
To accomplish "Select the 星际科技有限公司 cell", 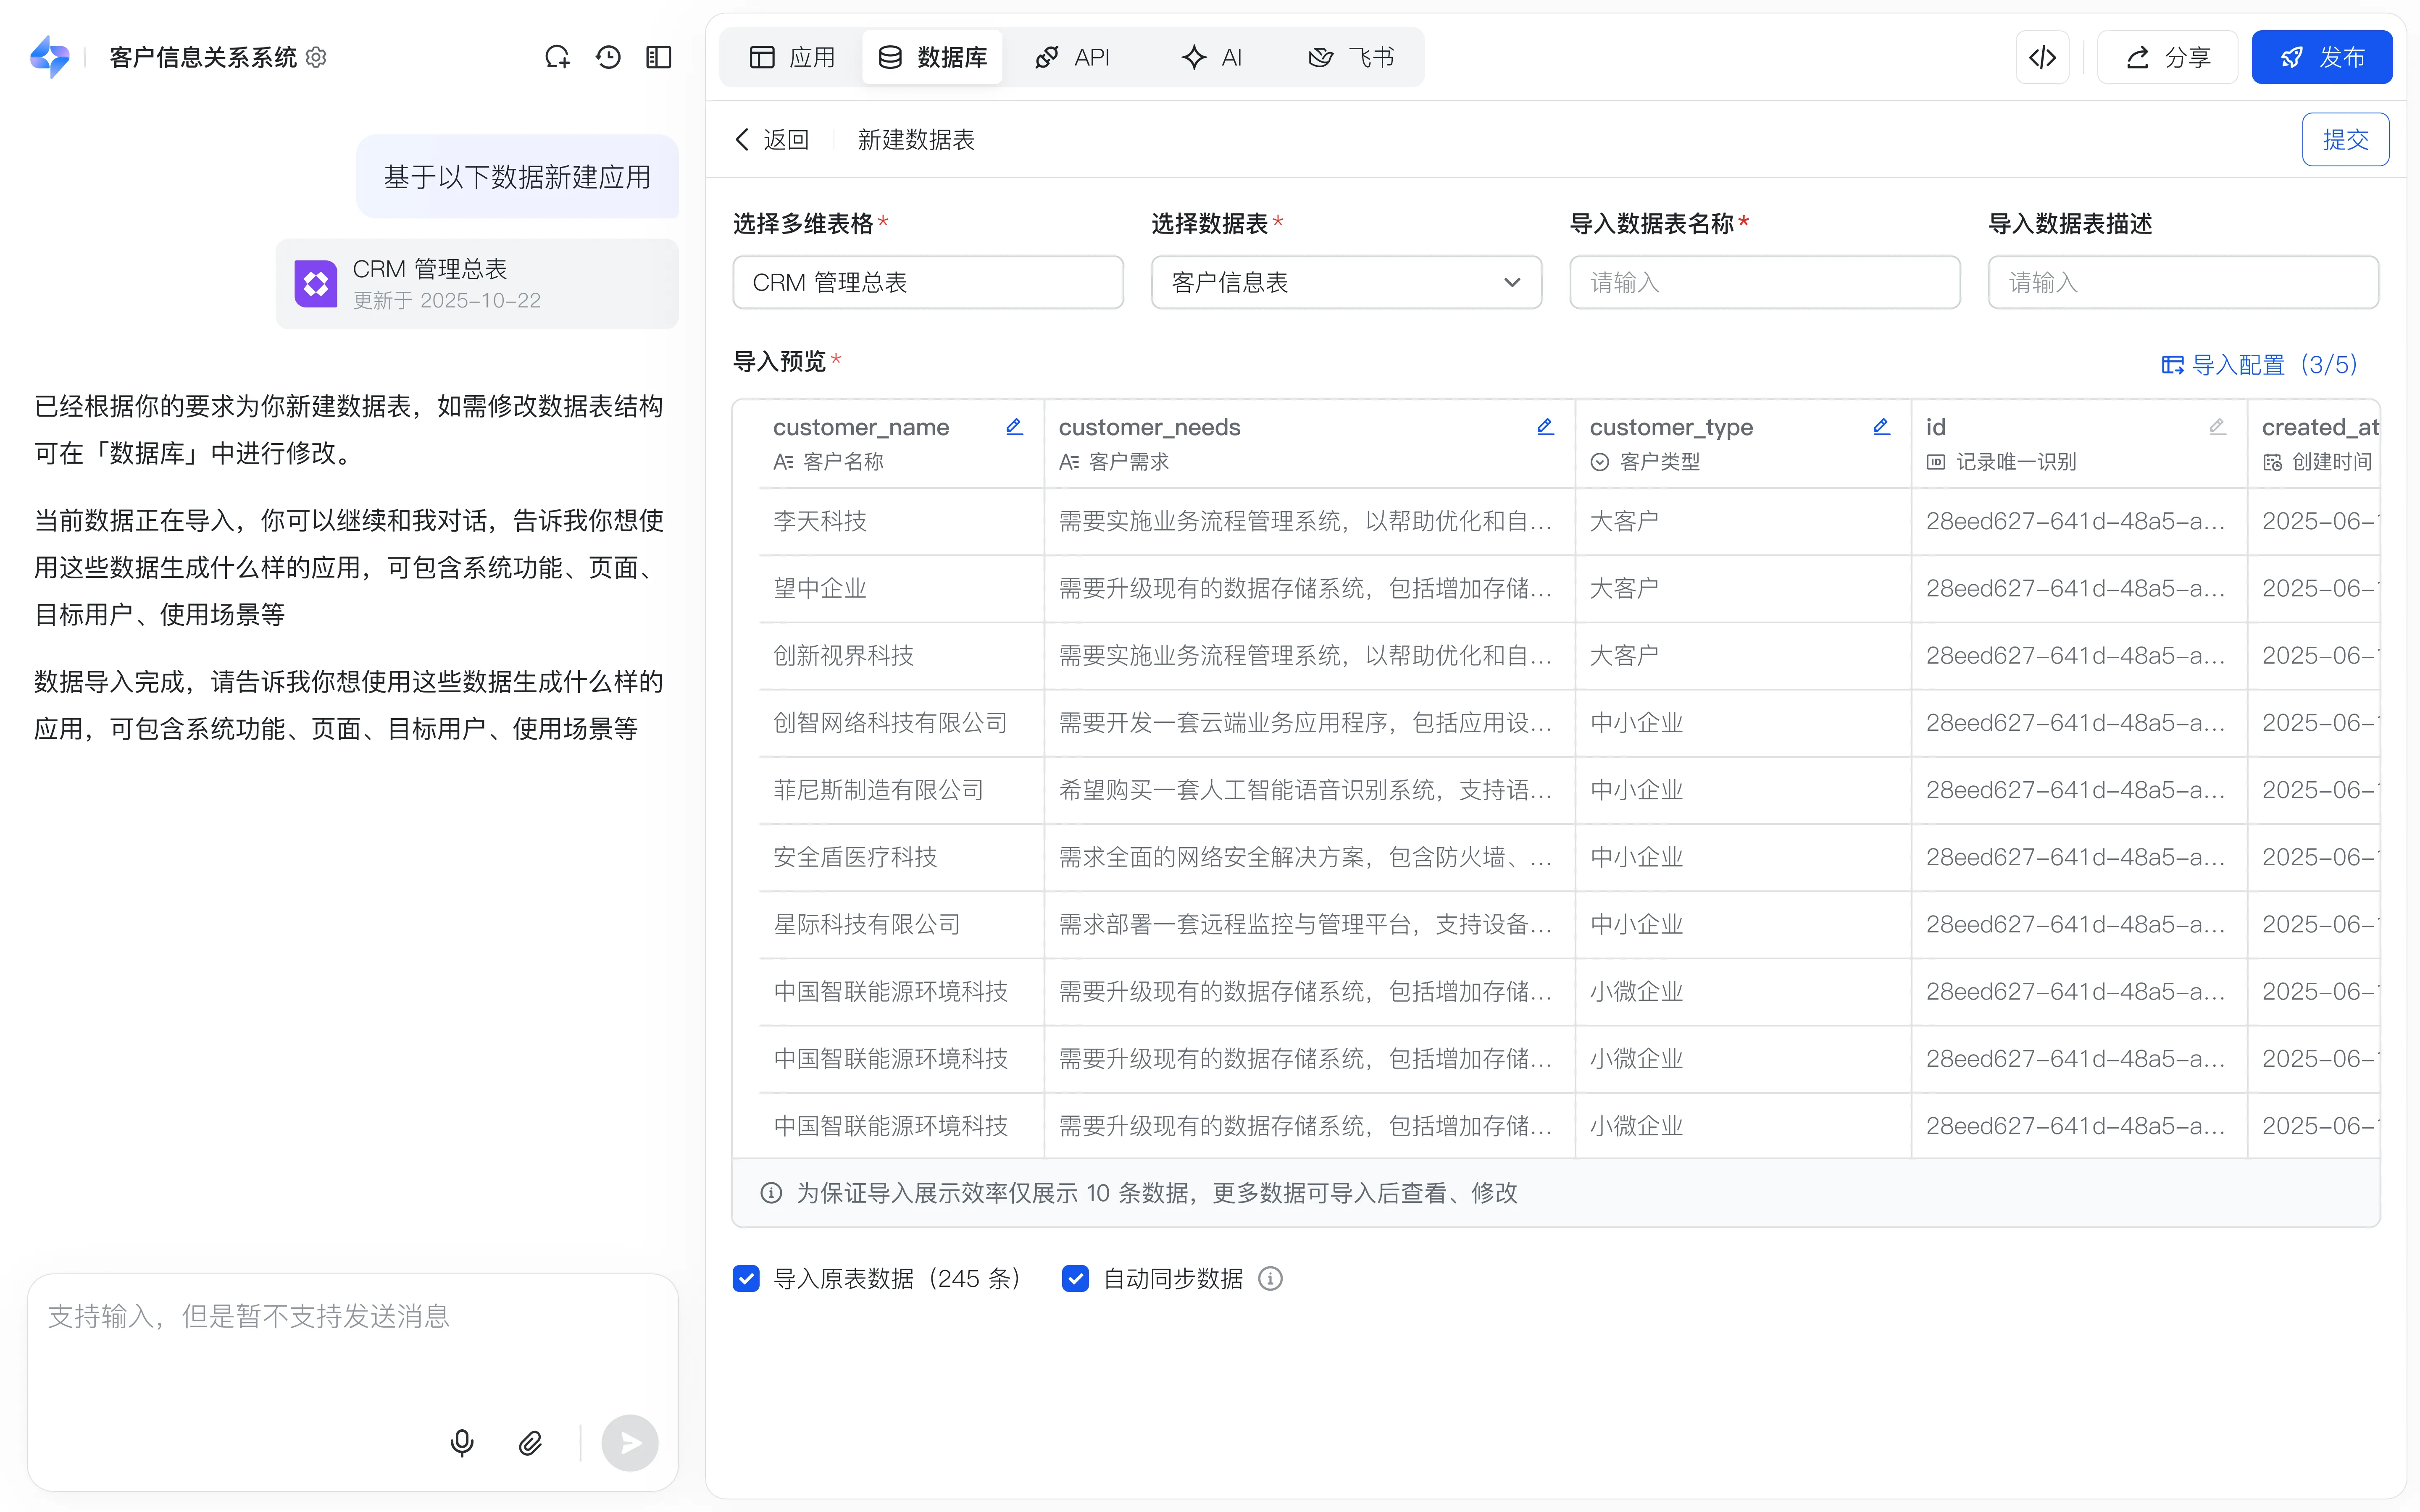I will (x=901, y=924).
